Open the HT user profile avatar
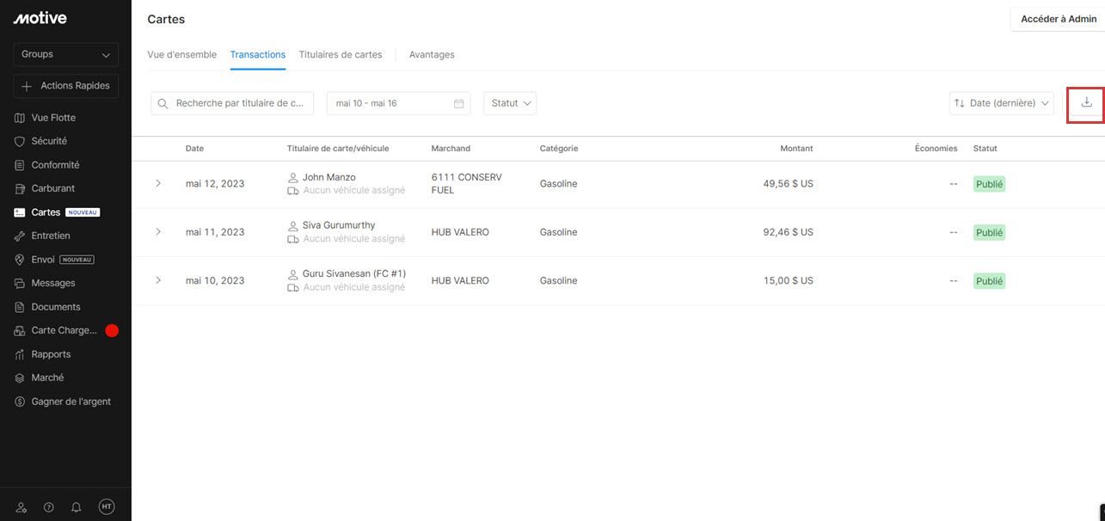The image size is (1105, 521). coord(107,507)
